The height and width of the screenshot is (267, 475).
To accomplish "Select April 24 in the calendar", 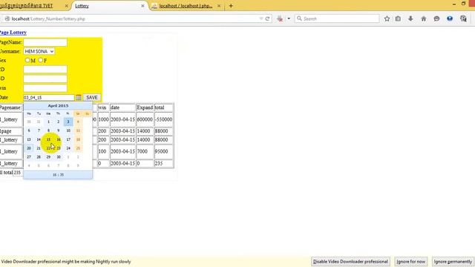I will (x=68, y=148).
